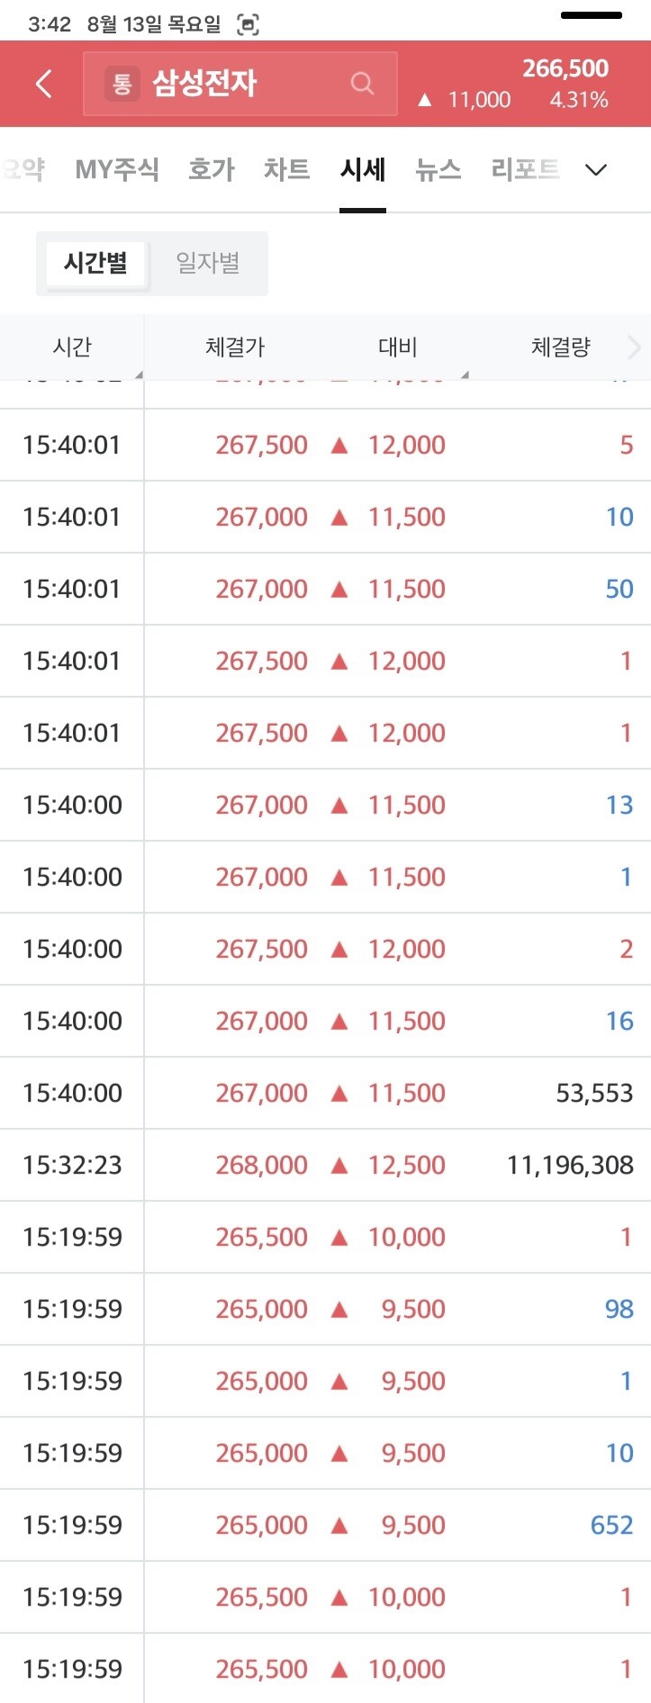Tap the 통 badge icon beside 삼성전자
This screenshot has height=1703, width=651.
(x=122, y=84)
